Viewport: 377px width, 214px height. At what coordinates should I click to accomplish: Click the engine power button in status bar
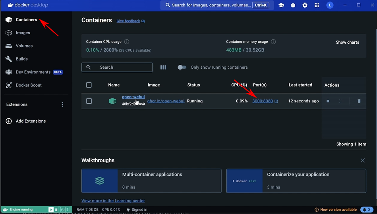62,210
